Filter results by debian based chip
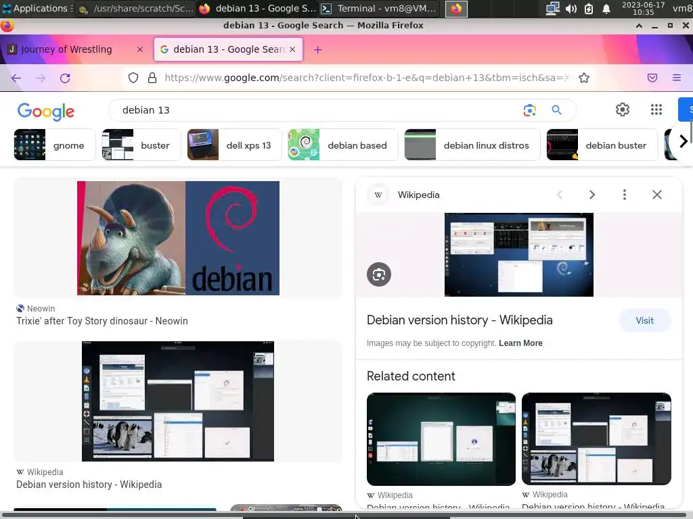The height and width of the screenshot is (519, 693). 342,145
